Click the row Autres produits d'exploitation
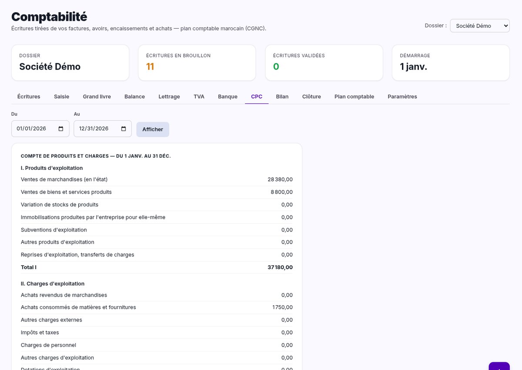522x370 pixels. pos(157,242)
